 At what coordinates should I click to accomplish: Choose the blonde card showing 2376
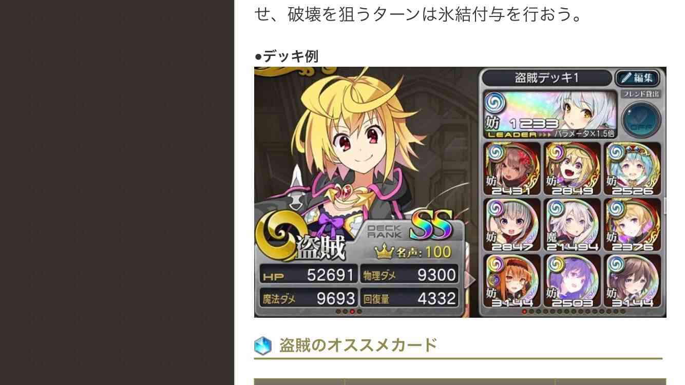click(632, 224)
